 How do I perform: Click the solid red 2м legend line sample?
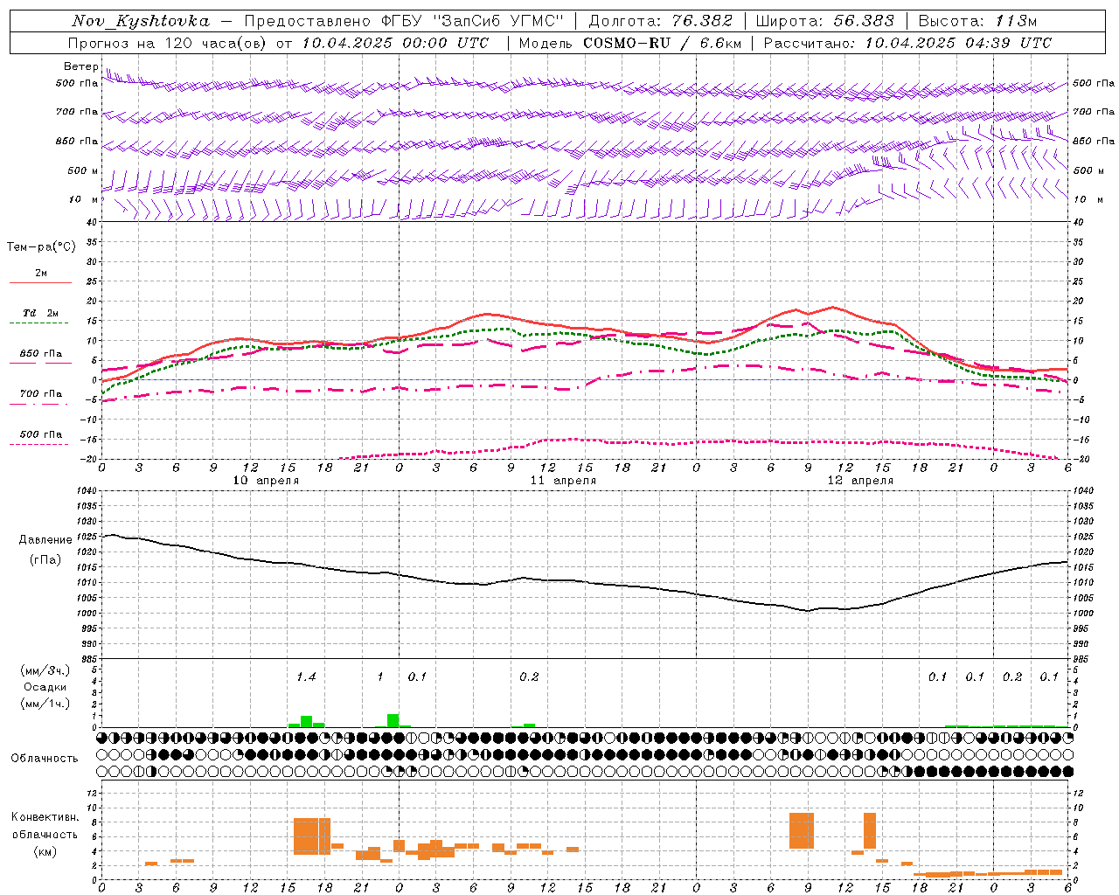(40, 282)
